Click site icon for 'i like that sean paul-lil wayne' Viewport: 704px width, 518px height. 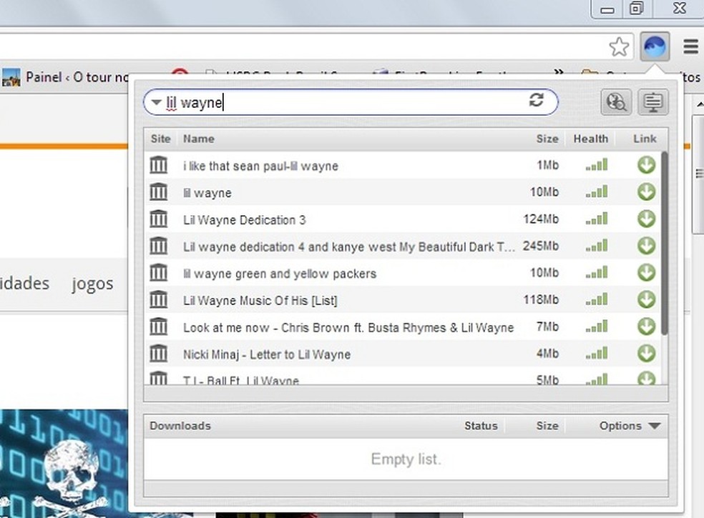click(159, 165)
